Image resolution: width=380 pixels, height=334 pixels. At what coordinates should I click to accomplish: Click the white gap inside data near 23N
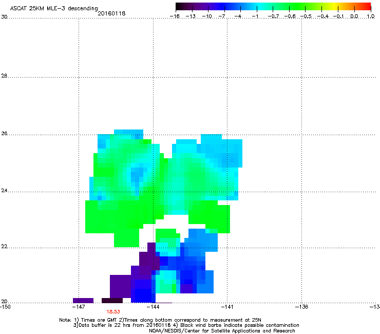172,221
